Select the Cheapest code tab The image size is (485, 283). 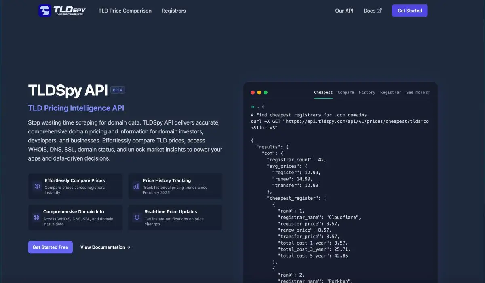pos(323,93)
